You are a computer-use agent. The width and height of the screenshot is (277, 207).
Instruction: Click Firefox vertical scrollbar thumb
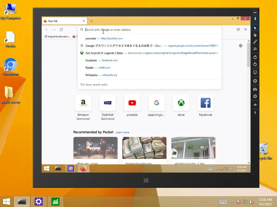click(x=249, y=55)
